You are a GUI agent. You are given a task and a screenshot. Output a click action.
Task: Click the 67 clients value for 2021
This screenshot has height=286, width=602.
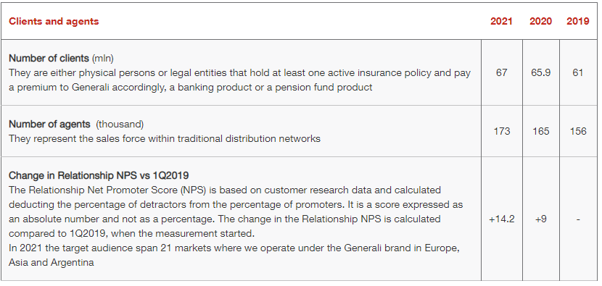(501, 72)
